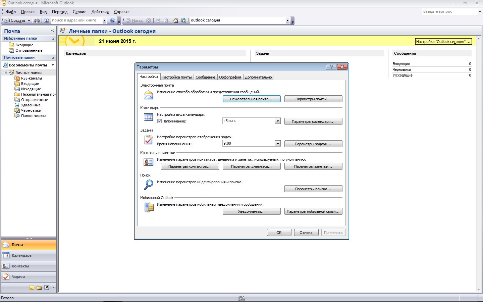Click the Удаленные folder icon in tree
This screenshot has height=302, width=483.
pyautogui.click(x=17, y=105)
